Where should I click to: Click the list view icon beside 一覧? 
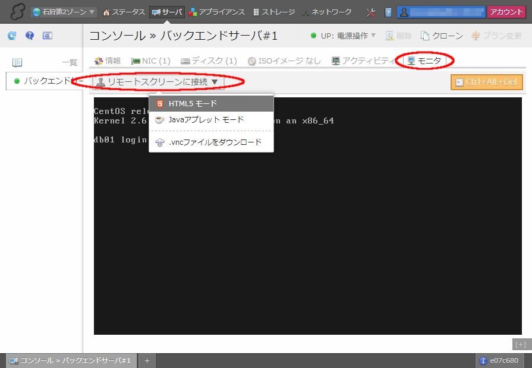(17, 62)
